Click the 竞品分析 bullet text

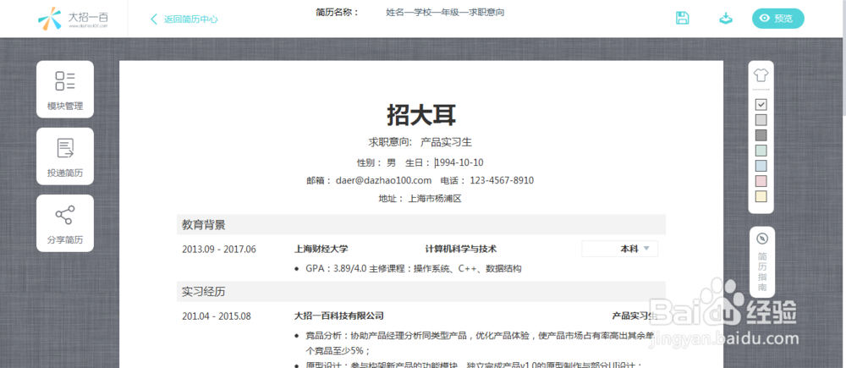point(481,343)
